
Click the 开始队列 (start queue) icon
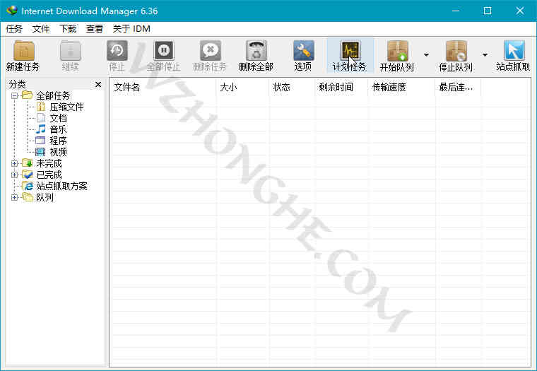click(x=397, y=51)
